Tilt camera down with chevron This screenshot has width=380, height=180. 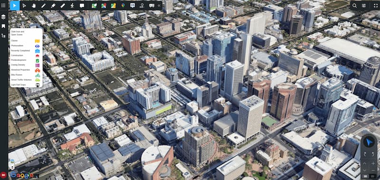(x=365, y=170)
